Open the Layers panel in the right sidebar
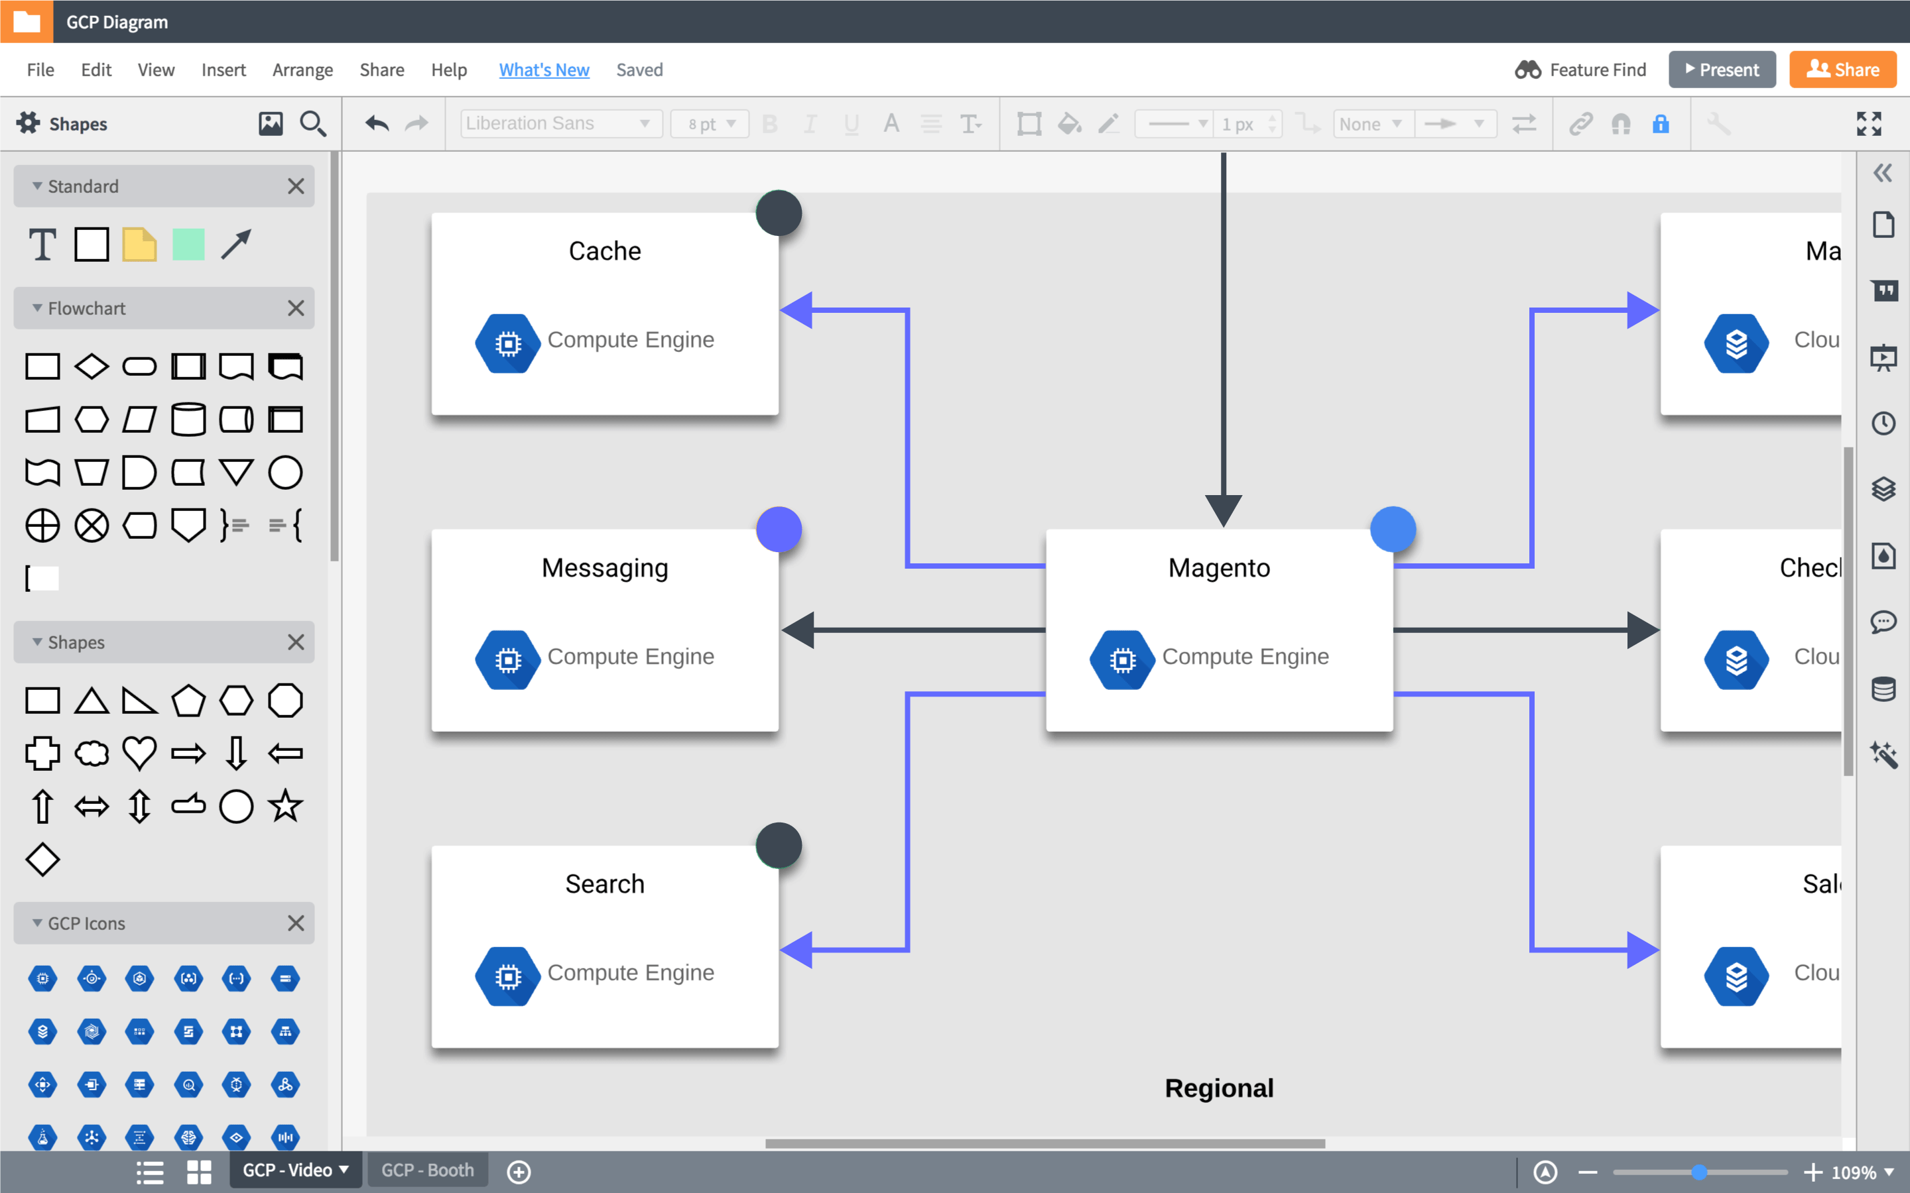1910x1193 pixels. tap(1885, 490)
